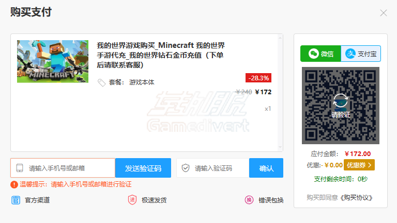Close the 购买支付 payment dialog
The image size is (397, 223).
coord(384,13)
